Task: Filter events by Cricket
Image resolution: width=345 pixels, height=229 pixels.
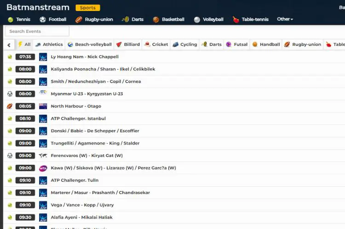Action: 156,45
